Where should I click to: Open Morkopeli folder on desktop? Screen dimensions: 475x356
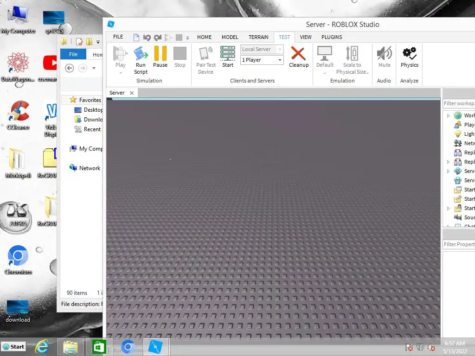point(18,163)
